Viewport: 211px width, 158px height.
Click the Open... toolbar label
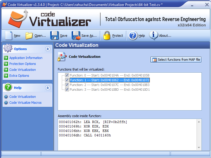pos(40,36)
